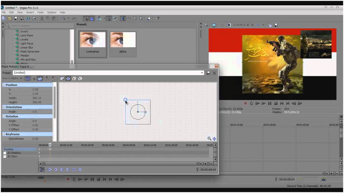Open the Track Motion Preset dropdown arrow
The height and width of the screenshot is (193, 344).
pyautogui.click(x=202, y=73)
